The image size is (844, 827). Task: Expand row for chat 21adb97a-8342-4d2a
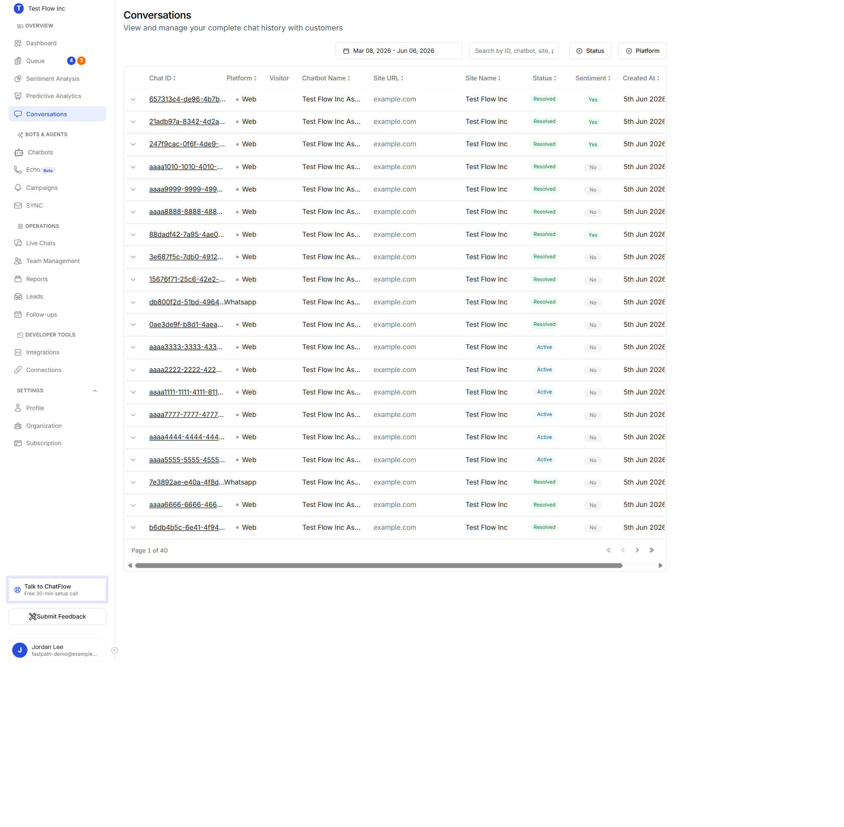coord(133,122)
